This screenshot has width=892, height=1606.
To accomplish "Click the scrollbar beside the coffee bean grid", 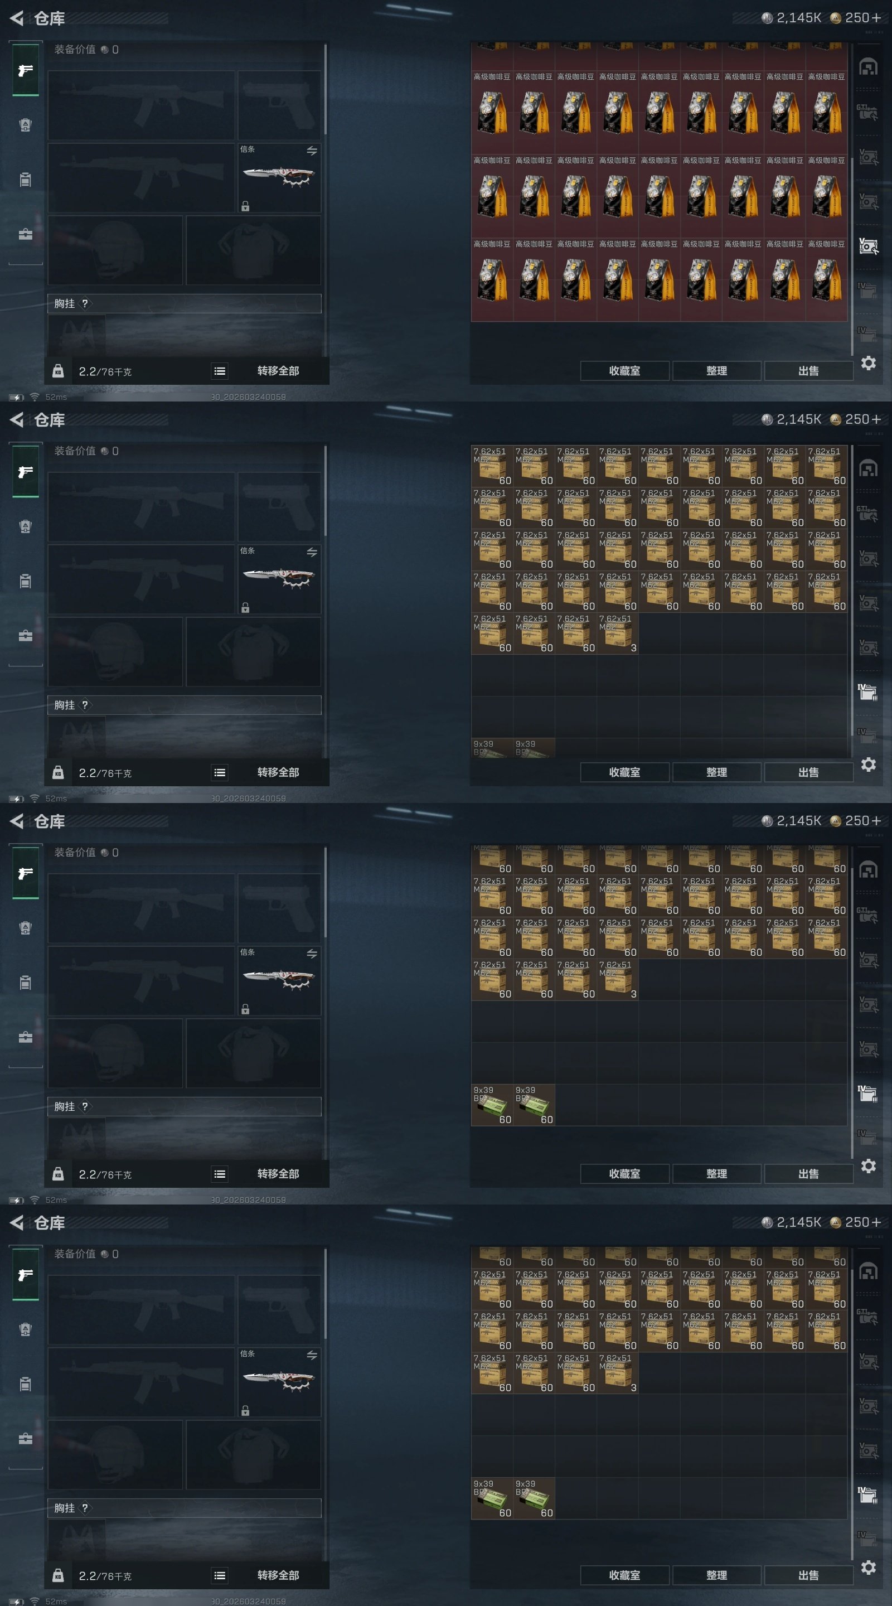I will pos(852,255).
